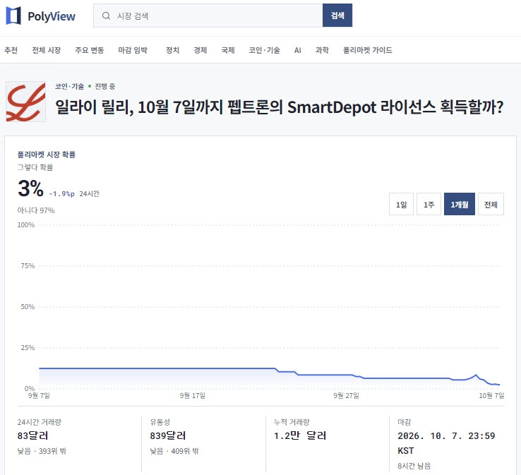Select the 1개월 chart range
Screen dimensions: 521x475
pyautogui.click(x=459, y=204)
